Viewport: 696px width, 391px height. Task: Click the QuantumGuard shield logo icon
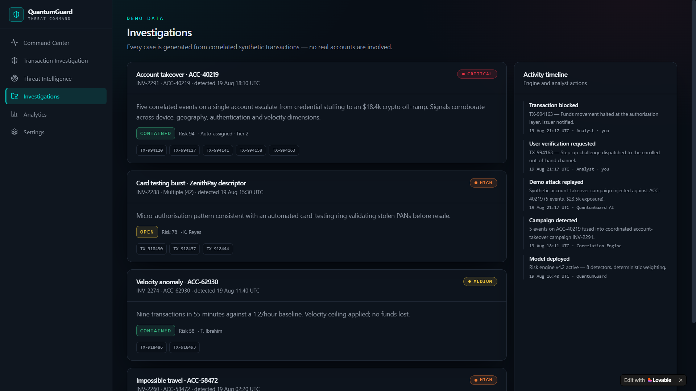[x=16, y=14]
